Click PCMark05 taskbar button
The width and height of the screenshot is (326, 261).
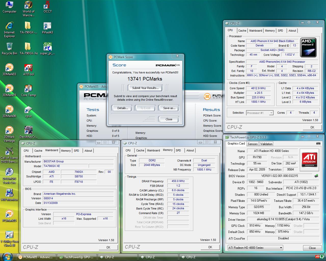(36, 257)
